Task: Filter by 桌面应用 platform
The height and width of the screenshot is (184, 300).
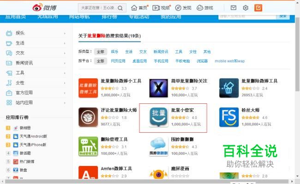Action: coord(139,61)
